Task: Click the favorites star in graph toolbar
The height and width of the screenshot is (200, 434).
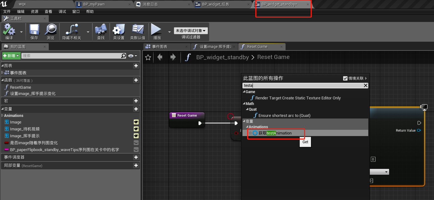Action: pyautogui.click(x=147, y=57)
